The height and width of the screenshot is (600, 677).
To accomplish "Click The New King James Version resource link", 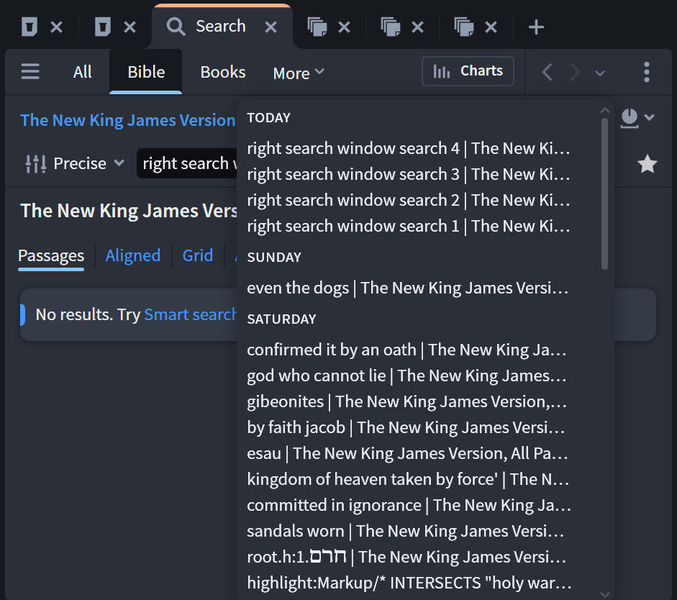I will pyautogui.click(x=128, y=120).
